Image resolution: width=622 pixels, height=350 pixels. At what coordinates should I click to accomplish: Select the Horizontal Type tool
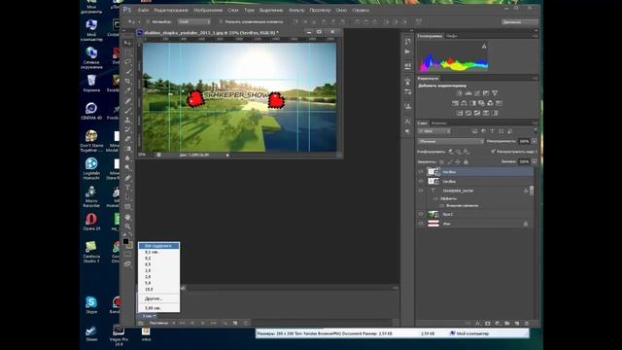coord(127,188)
